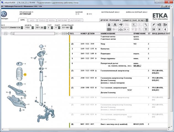Switch to the INFOLINE tab

coord(63,20)
